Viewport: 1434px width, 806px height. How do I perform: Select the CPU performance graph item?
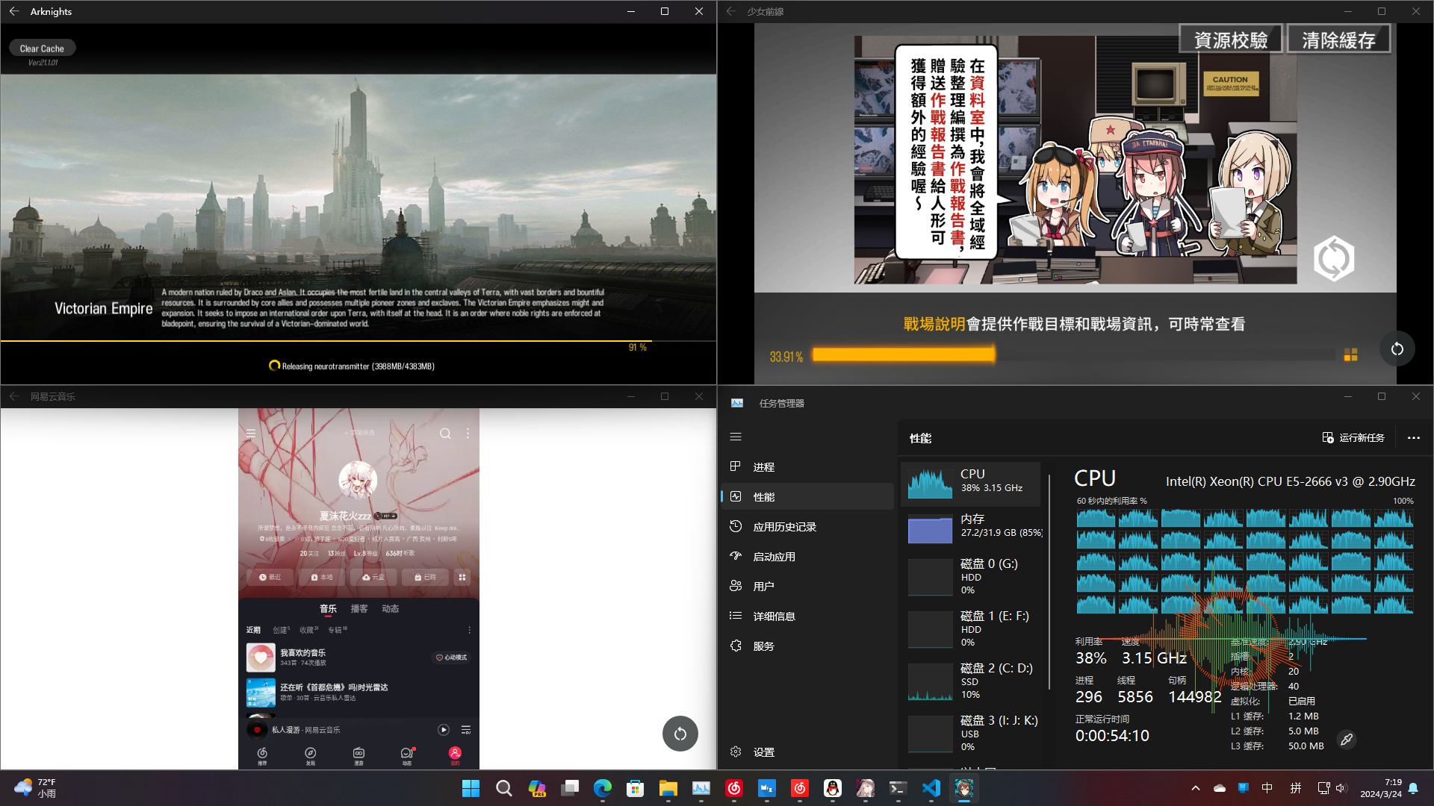point(970,484)
